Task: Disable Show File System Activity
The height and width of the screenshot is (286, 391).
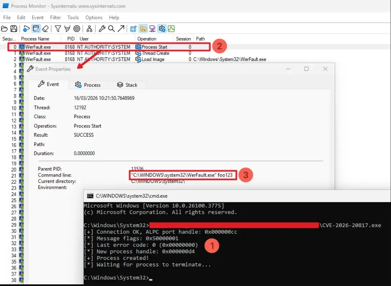Action: pyautogui.click(x=143, y=29)
